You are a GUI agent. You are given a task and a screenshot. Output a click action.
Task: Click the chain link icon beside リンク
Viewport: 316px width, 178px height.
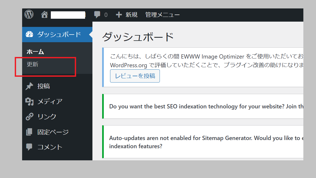(29, 117)
